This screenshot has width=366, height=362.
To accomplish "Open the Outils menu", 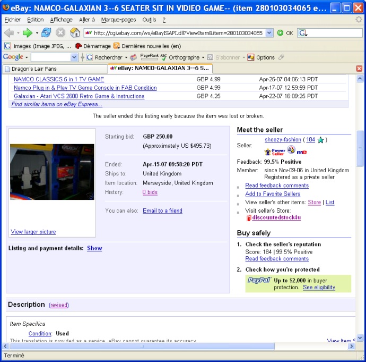I will (149, 20).
